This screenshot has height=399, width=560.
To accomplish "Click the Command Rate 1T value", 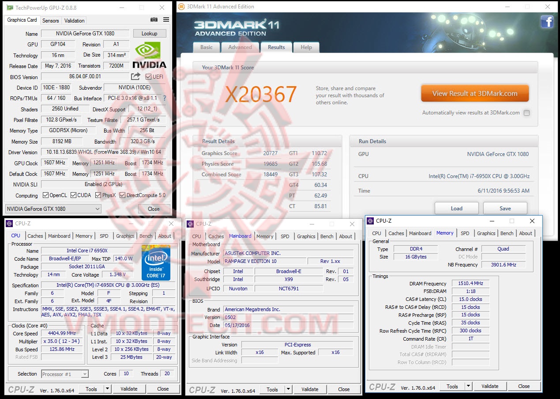I will tap(470, 338).
